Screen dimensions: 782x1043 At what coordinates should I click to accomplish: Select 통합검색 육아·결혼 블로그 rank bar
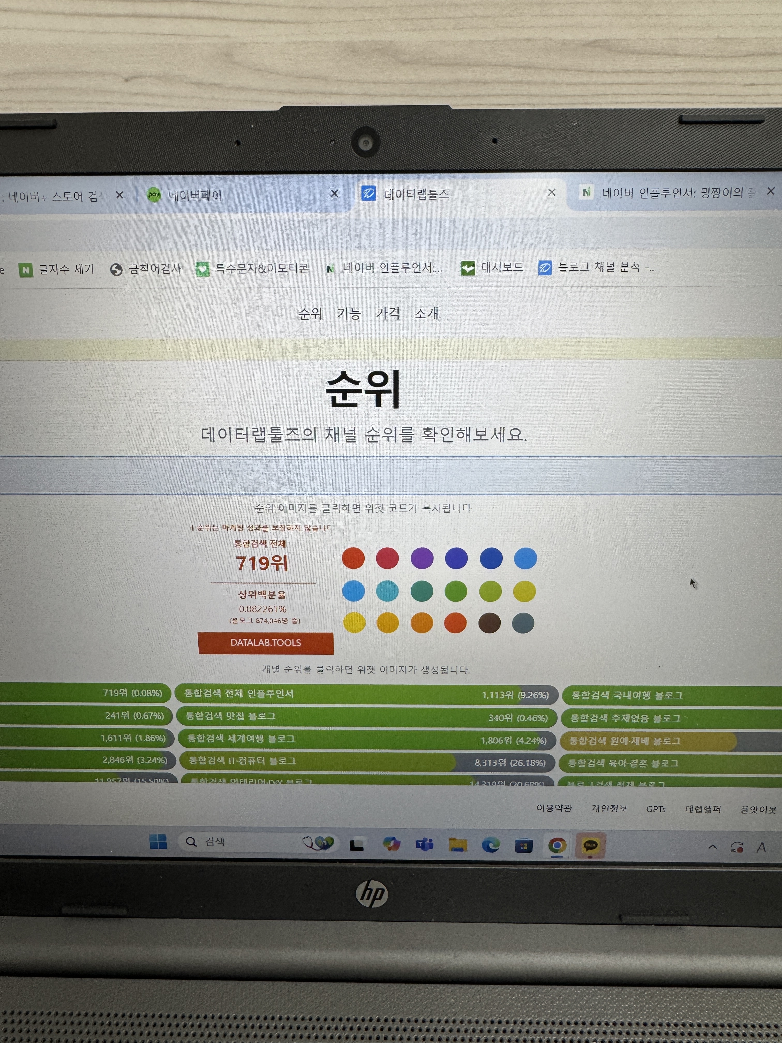[670, 763]
